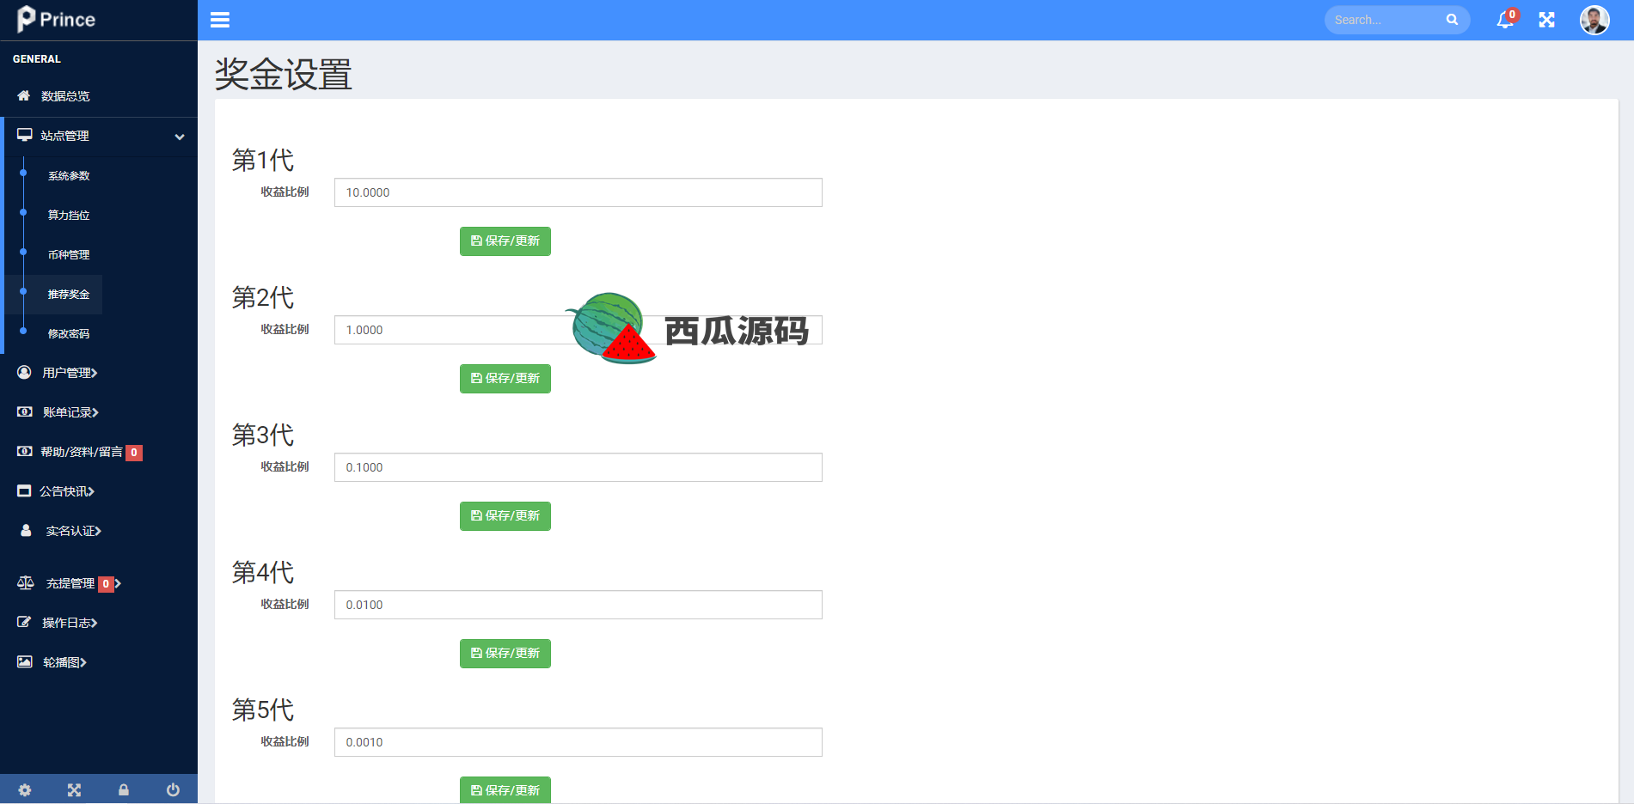
Task: Focus the 第5代 收益比例 field
Action: click(578, 742)
